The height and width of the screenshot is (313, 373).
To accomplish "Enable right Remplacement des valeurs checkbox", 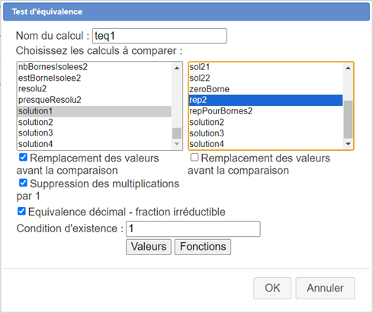I will tap(195, 158).
